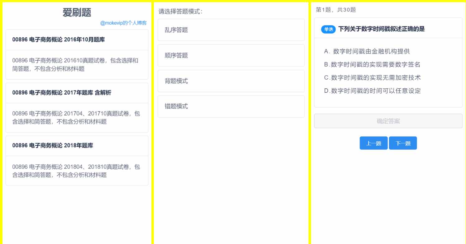Image resolution: width=466 pixels, height=244 pixels.
Task: Click the 201704、201710真题试卷 description text
Action: click(x=76, y=118)
